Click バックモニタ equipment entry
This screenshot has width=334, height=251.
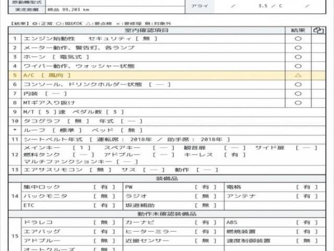tap(69, 196)
